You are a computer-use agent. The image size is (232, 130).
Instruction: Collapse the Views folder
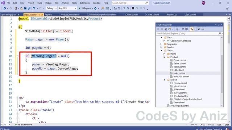161,51
